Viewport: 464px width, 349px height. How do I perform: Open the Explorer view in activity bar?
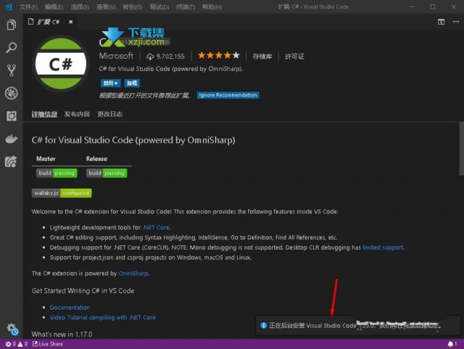coord(12,25)
